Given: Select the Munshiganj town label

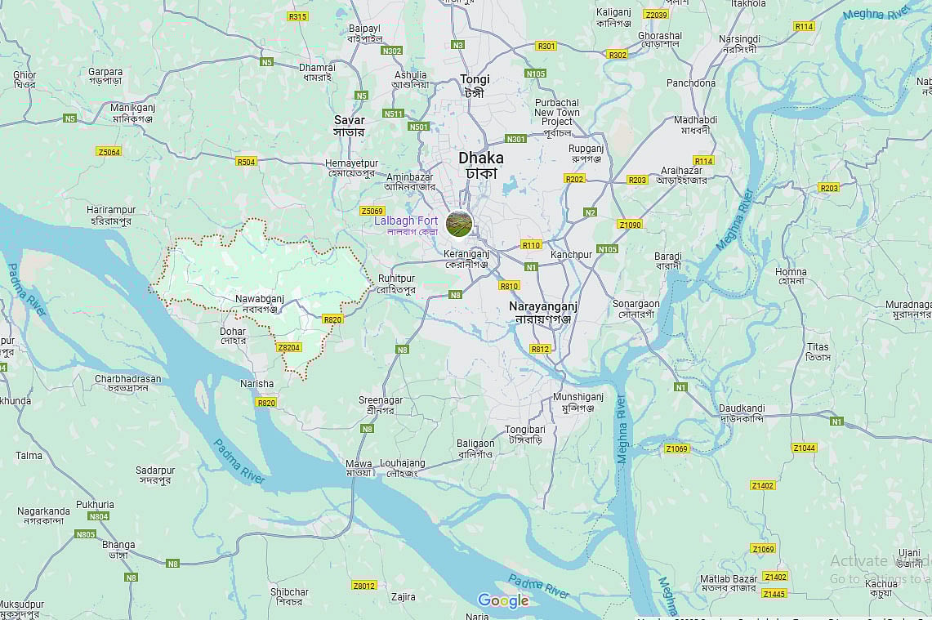Looking at the screenshot, I should point(578,403).
